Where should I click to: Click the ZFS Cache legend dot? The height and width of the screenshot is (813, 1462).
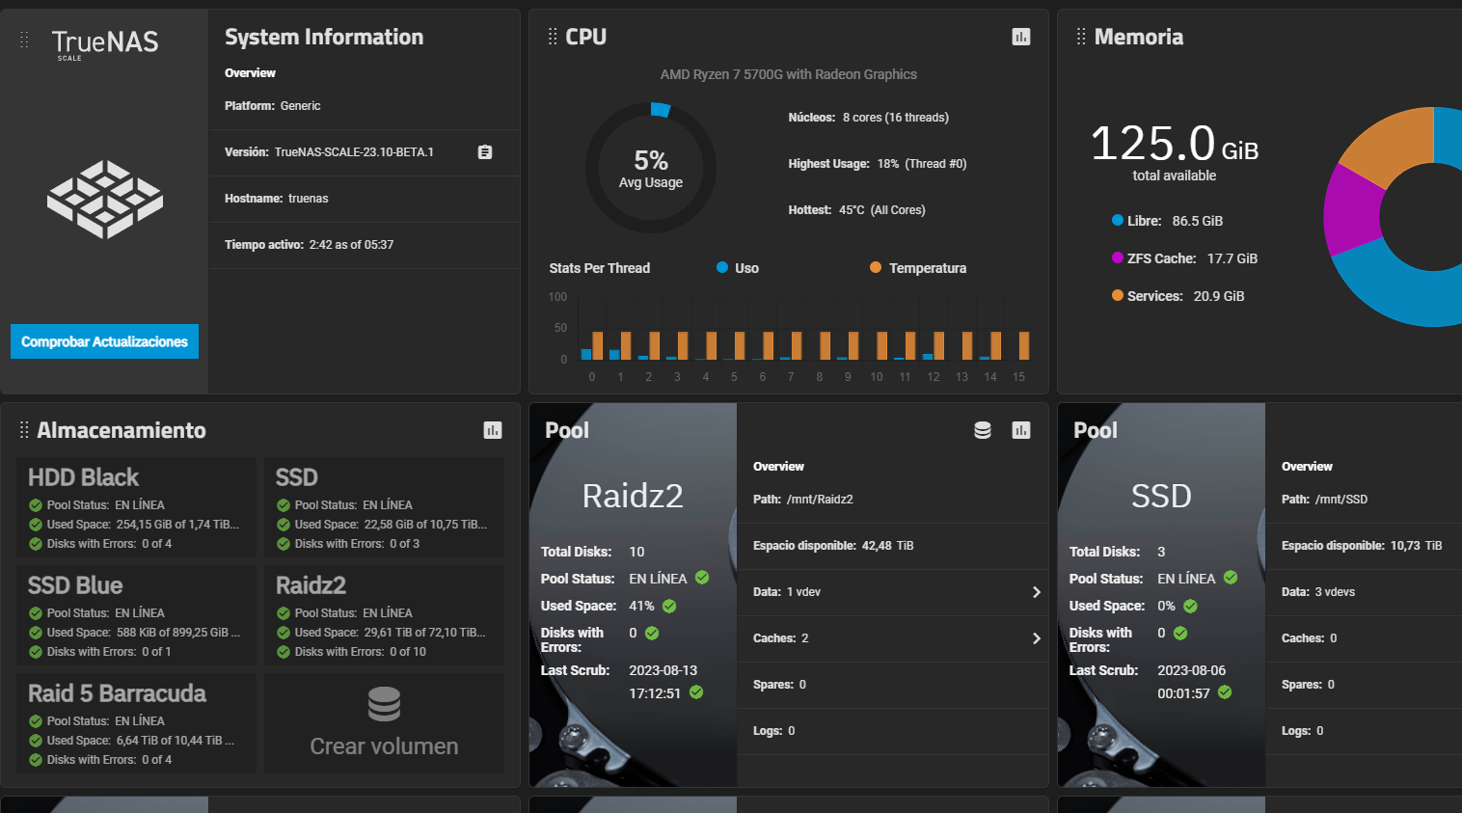tap(1118, 258)
